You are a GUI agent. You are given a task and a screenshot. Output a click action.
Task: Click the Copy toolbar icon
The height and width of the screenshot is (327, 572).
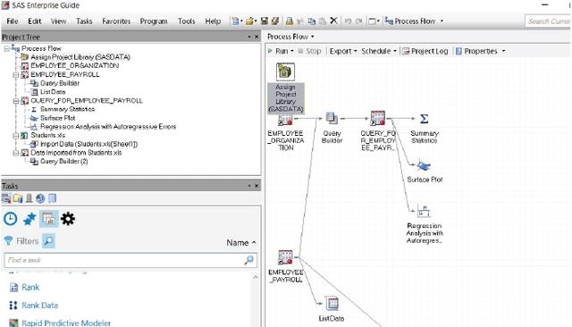click(311, 21)
